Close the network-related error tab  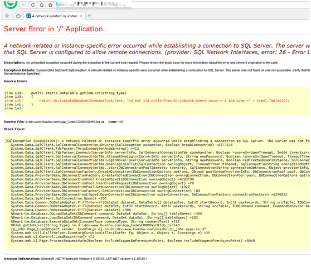(x=81, y=16)
